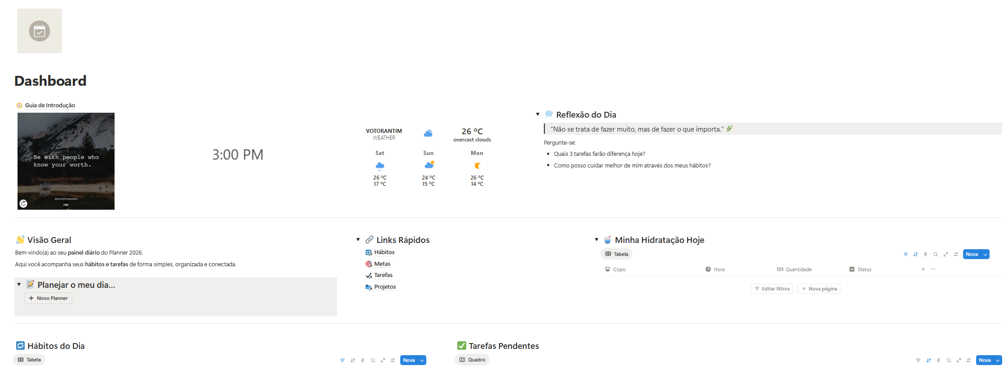The width and height of the screenshot is (1008, 370).
Task: Click sort icon in Minha Hidratação Hoje toolbar
Action: click(915, 255)
